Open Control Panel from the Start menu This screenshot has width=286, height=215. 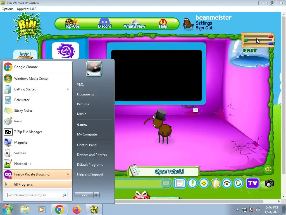[87, 145]
